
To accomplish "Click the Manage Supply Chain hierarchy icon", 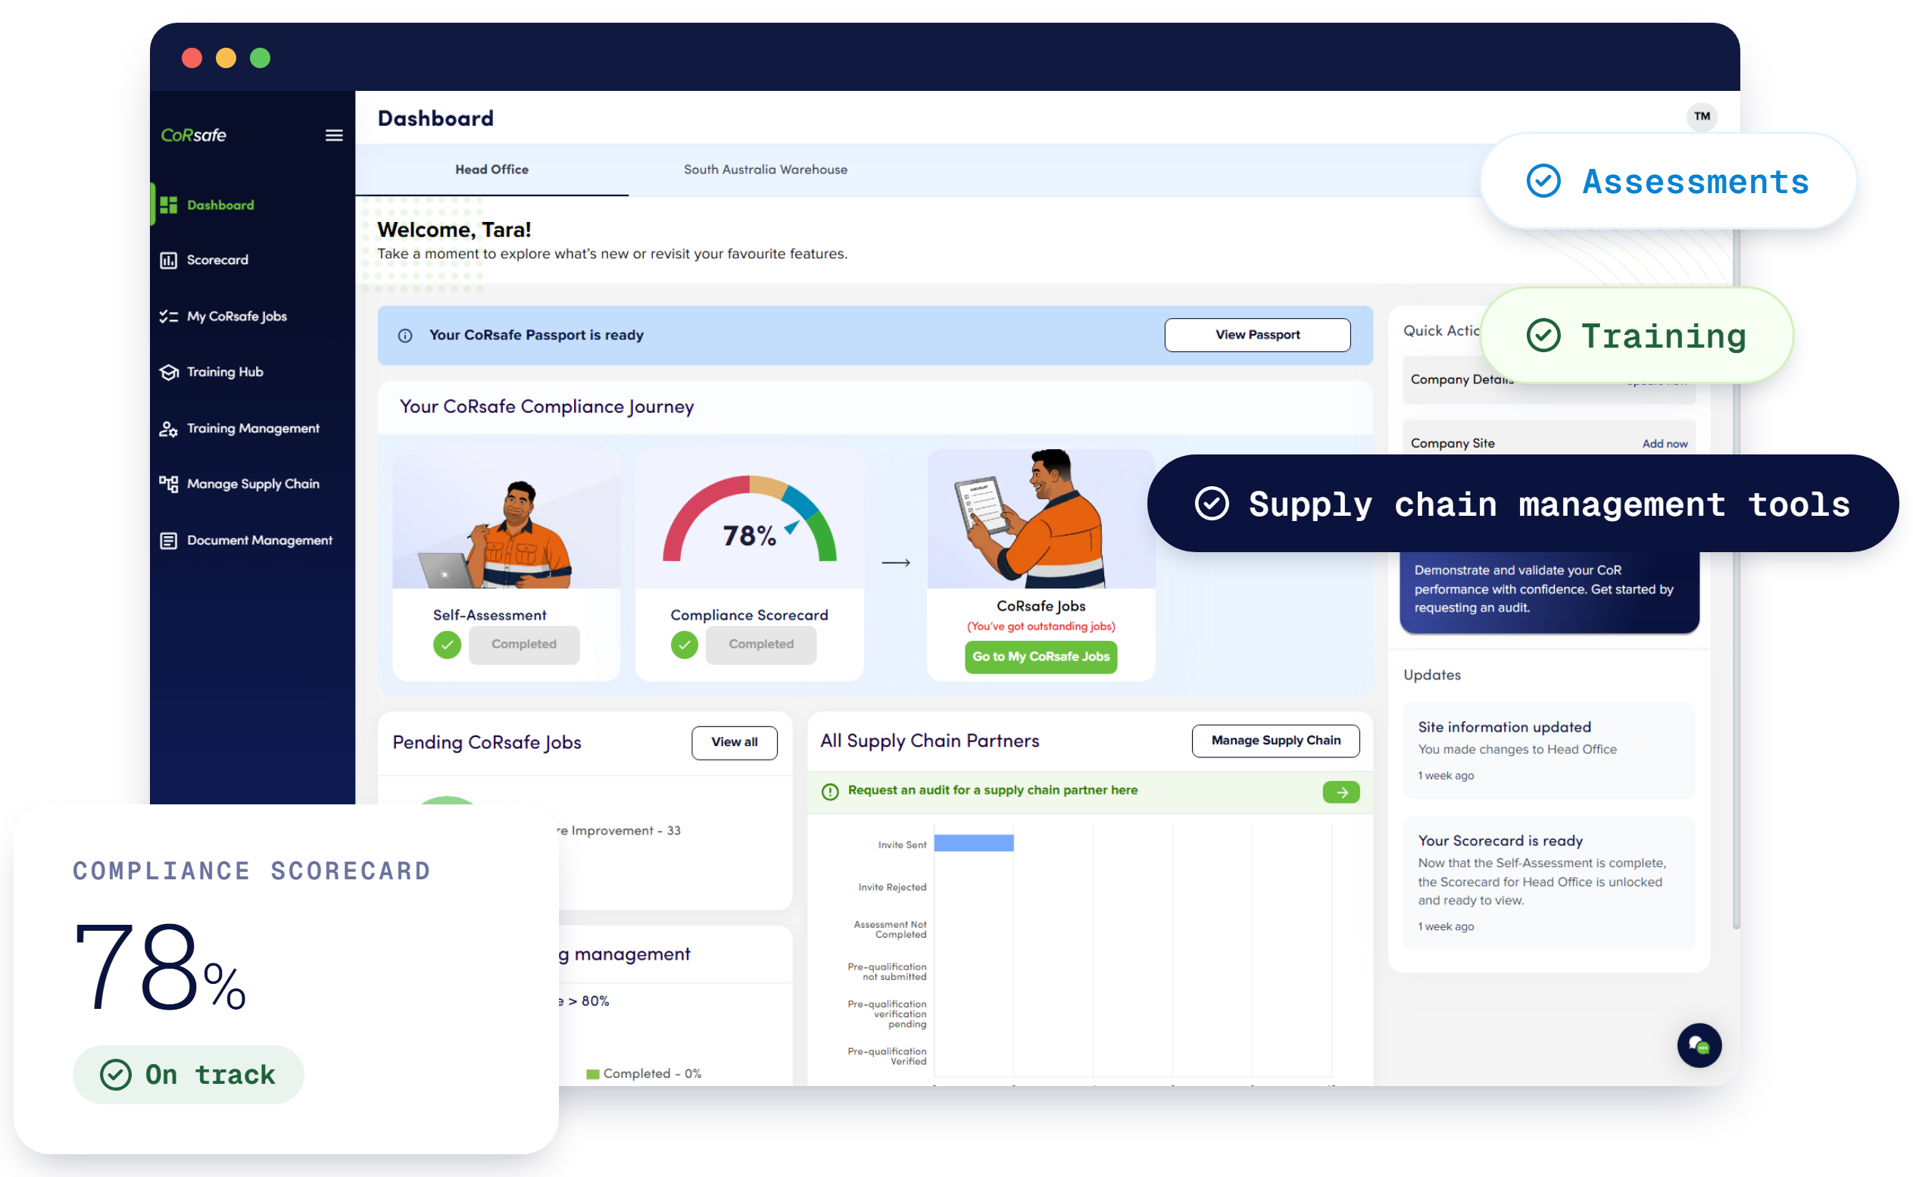I will (x=168, y=483).
